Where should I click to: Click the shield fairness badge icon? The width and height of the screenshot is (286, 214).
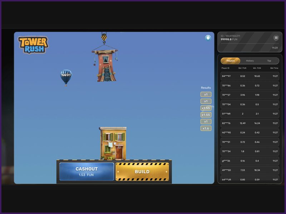[208, 37]
